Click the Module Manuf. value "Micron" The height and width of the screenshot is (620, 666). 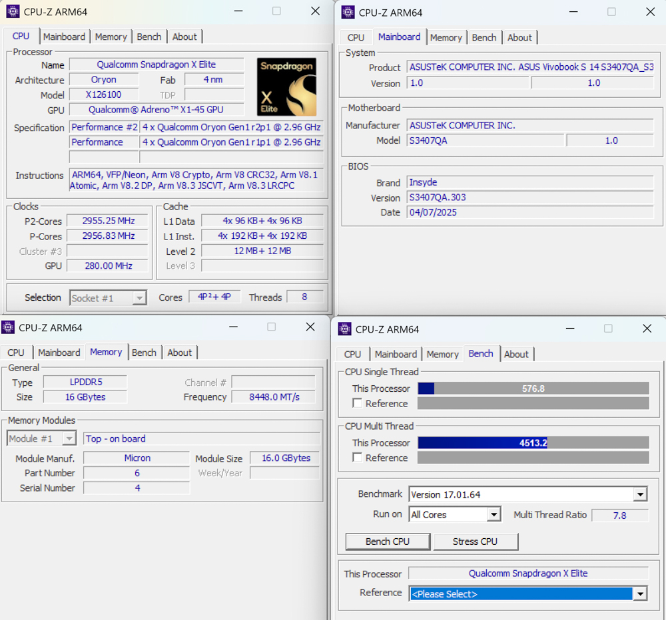tap(137, 458)
